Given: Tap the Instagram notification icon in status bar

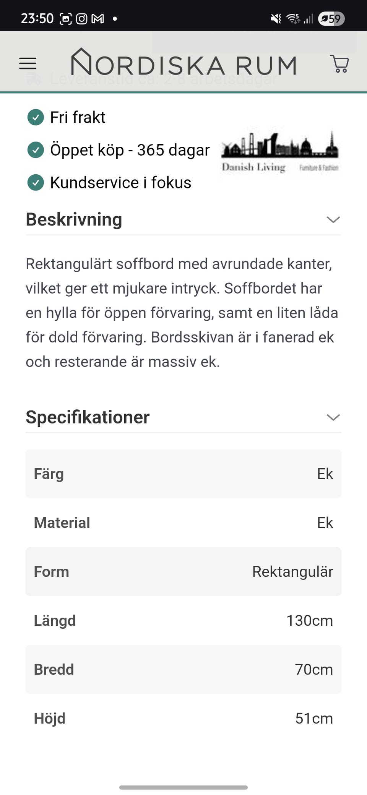Looking at the screenshot, I should coord(81,18).
